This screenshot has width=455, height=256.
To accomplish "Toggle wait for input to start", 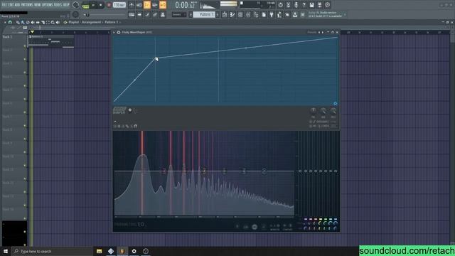I will coord(139,5).
